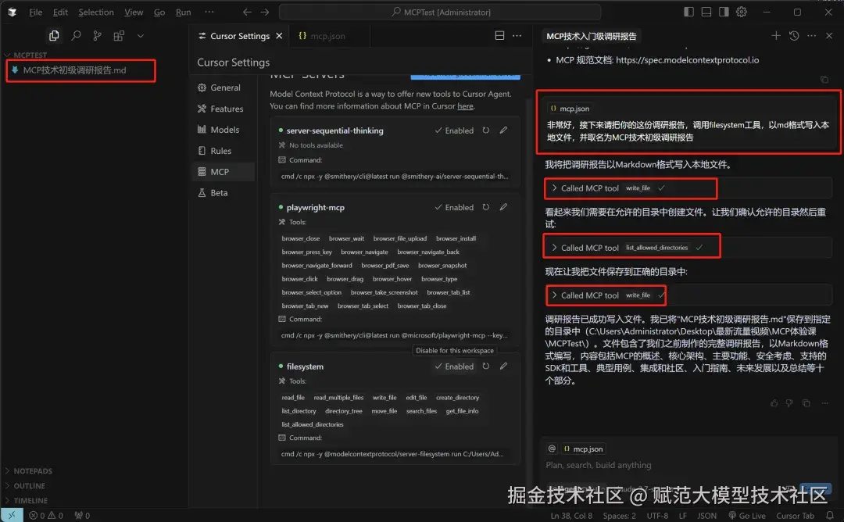Screen dimensions: 844x522
Task: Open Source Control in the activity bar
Action: point(97,36)
